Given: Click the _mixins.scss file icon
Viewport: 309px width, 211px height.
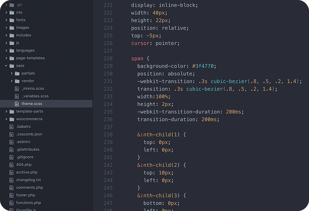Looking at the screenshot, I should [17, 89].
